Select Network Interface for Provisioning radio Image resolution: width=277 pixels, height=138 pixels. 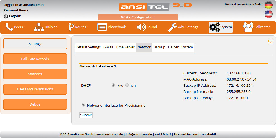tap(83, 105)
